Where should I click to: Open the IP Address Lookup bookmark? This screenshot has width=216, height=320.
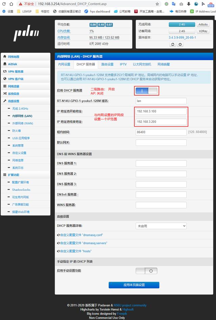pos(203,11)
